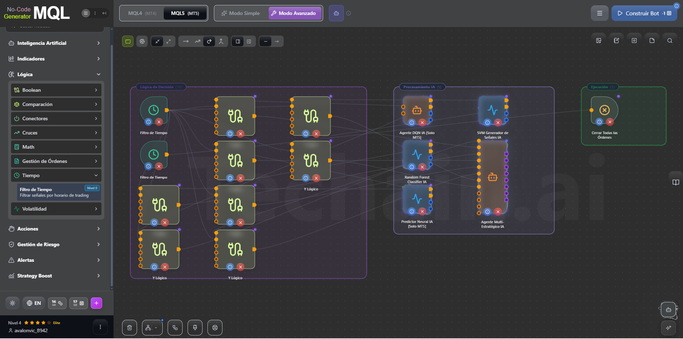Click the trash delete icon in bottom toolbar

(130, 328)
